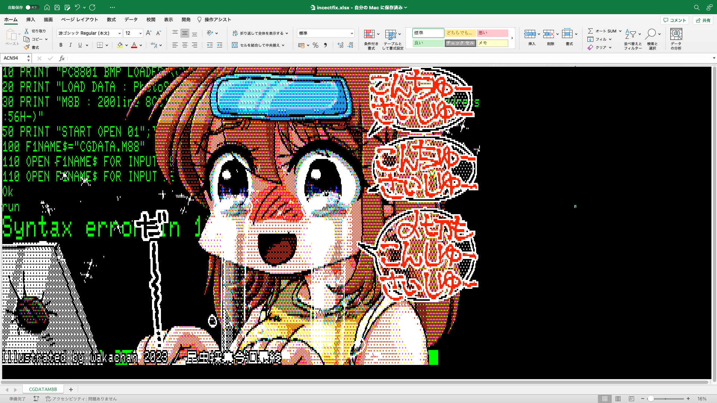Decrease indent icon
Viewport: 717px width, 403px height.
tap(210, 45)
